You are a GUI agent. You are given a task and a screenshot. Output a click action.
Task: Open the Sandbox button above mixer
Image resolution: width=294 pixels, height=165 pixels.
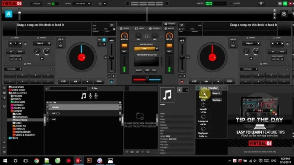click(x=169, y=24)
